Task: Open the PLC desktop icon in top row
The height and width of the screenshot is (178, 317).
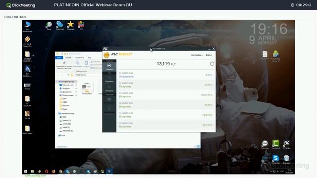Action: click(x=81, y=25)
